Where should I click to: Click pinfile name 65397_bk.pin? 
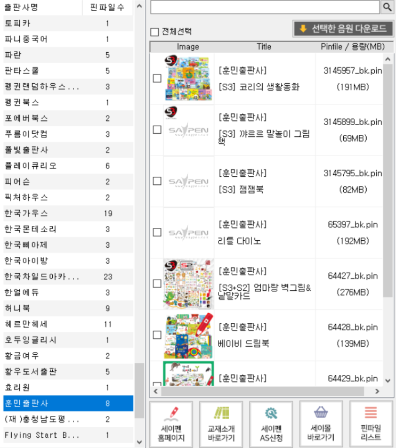(x=352, y=225)
